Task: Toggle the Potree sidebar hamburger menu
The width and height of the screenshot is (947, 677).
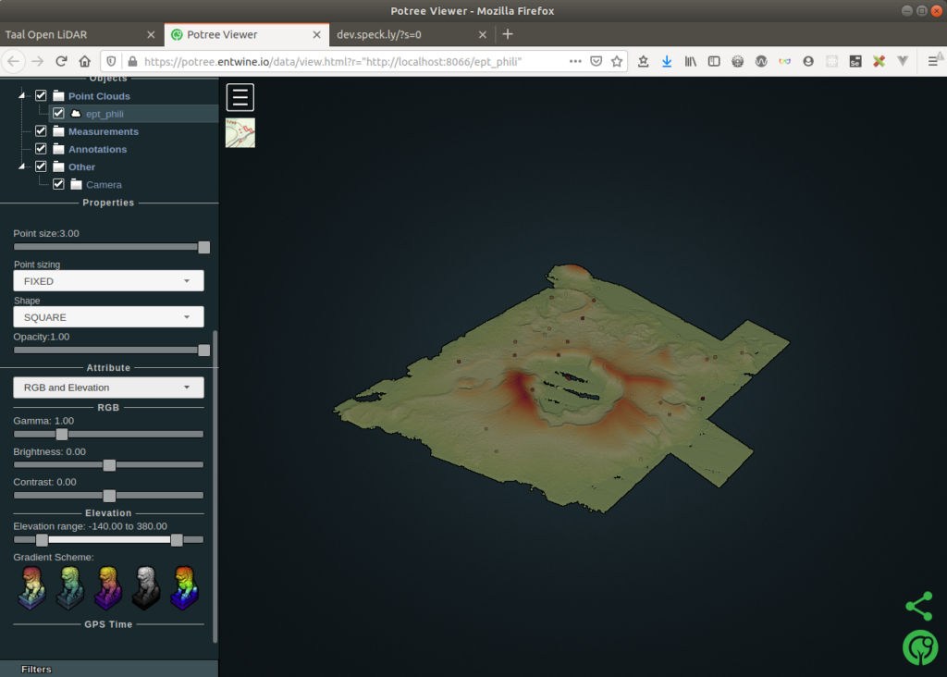Action: point(240,97)
